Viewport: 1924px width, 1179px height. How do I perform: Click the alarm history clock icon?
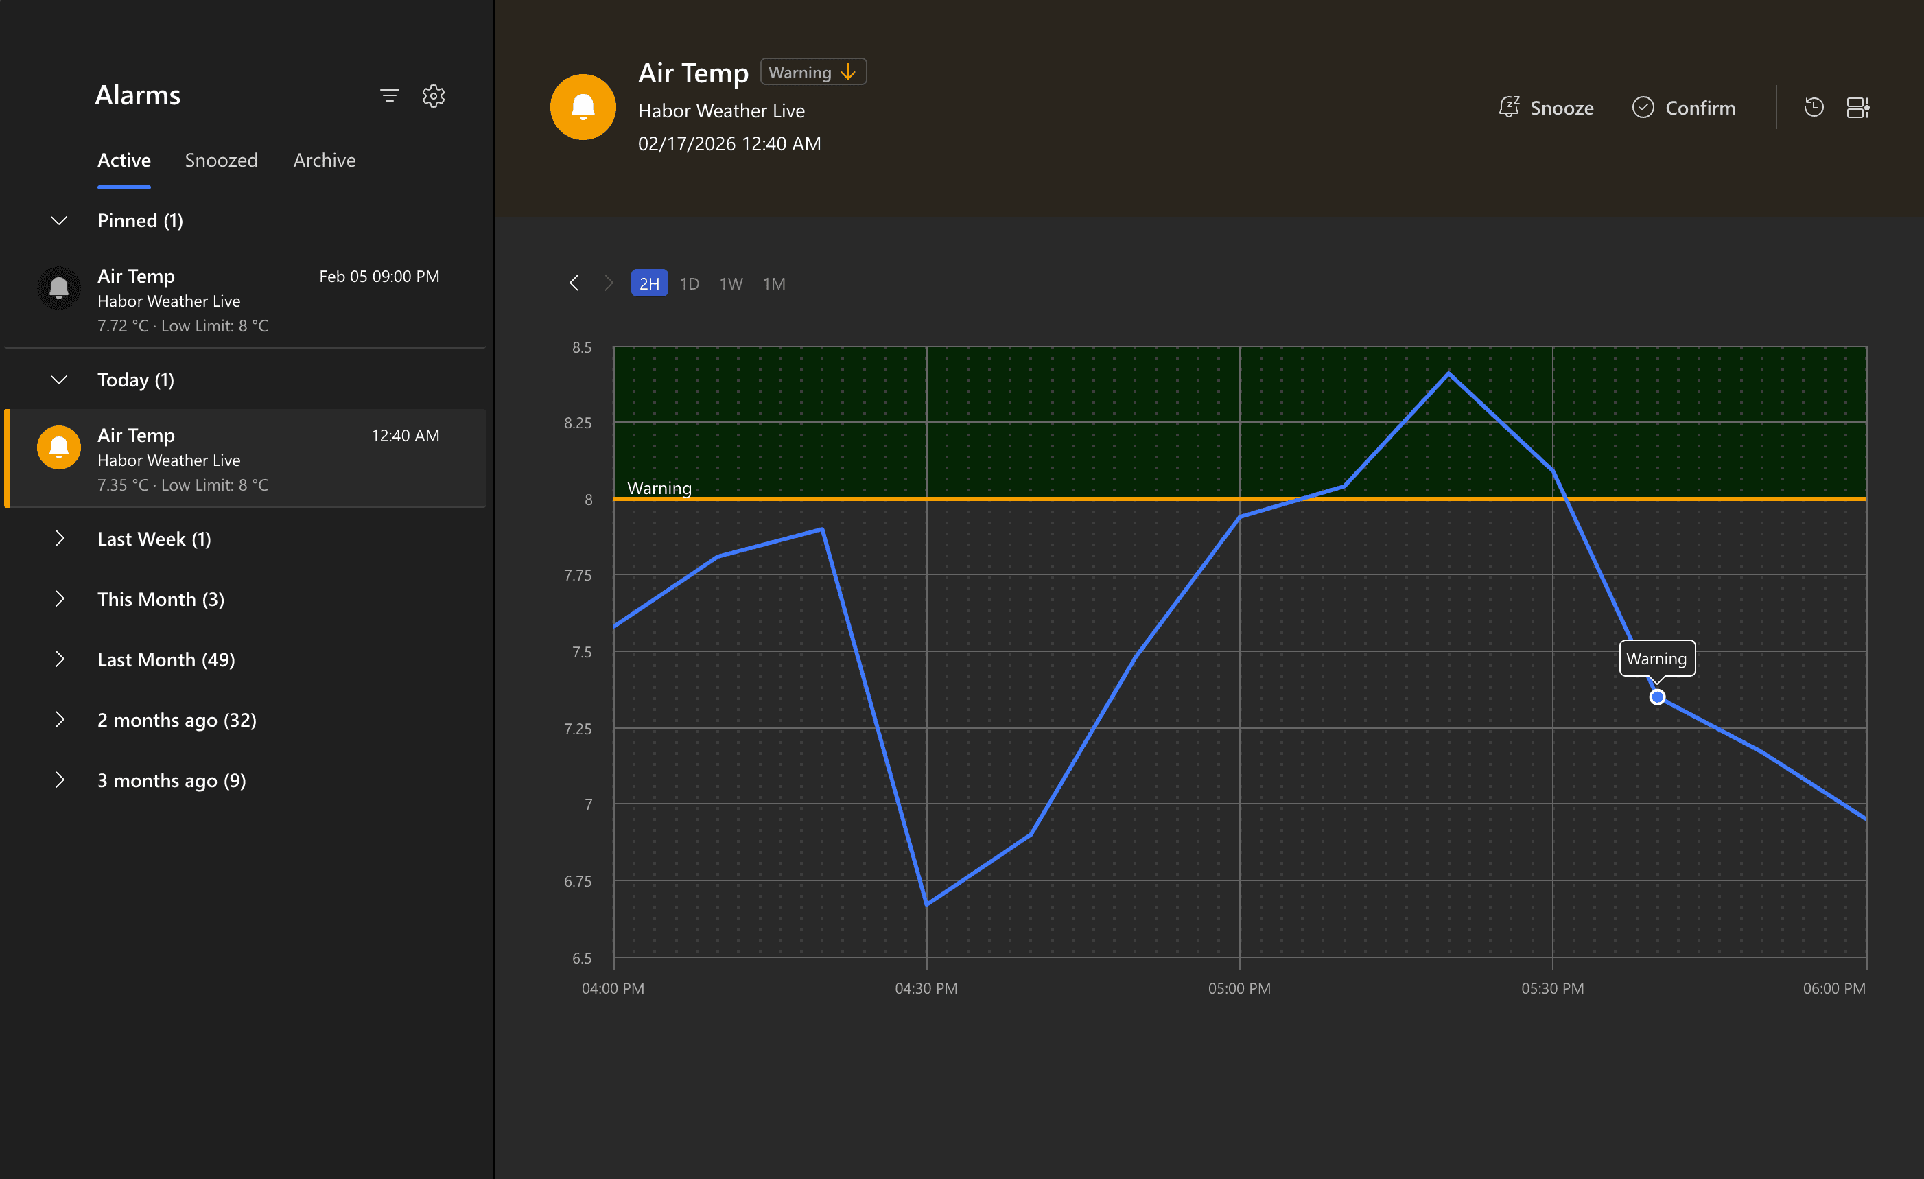pos(1813,108)
